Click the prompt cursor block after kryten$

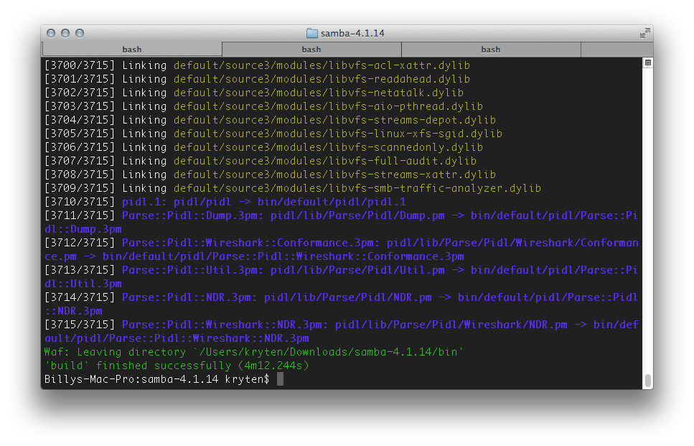pos(280,379)
